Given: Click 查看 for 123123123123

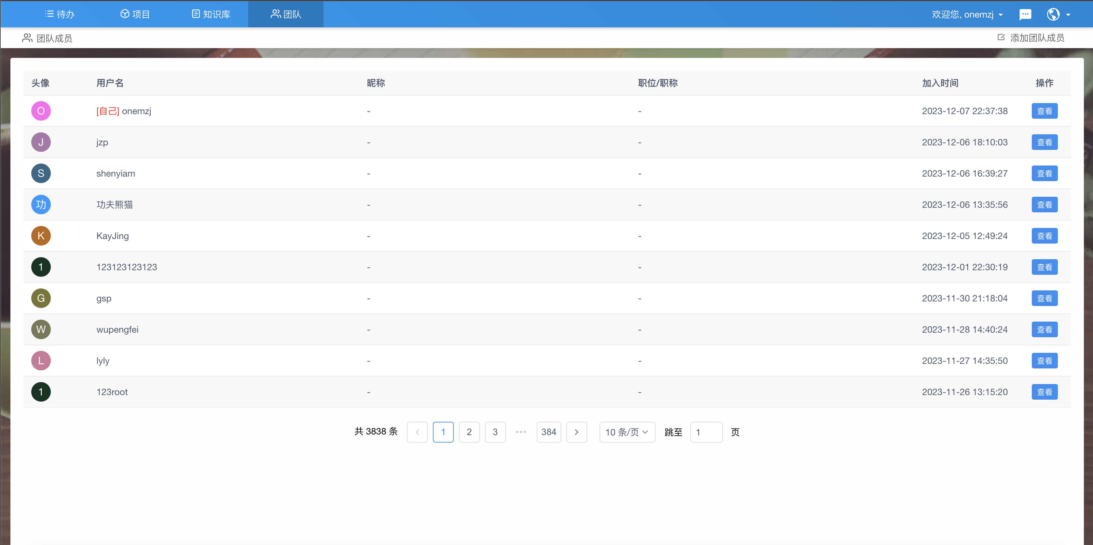Looking at the screenshot, I should [1045, 267].
